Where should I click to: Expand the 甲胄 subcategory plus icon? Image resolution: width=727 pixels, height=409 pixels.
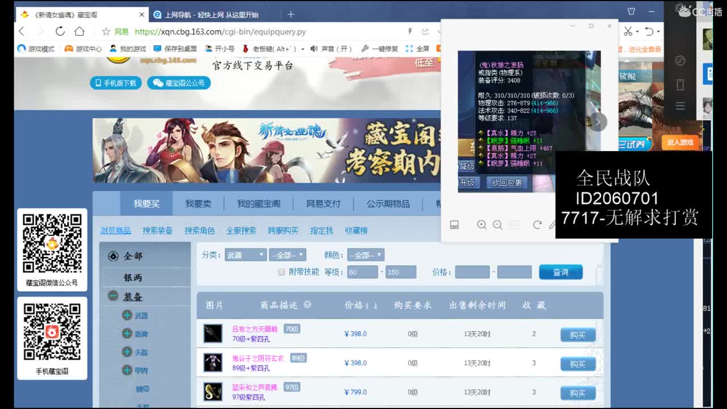[127, 370]
